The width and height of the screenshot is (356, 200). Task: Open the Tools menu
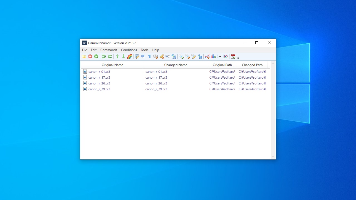144,50
